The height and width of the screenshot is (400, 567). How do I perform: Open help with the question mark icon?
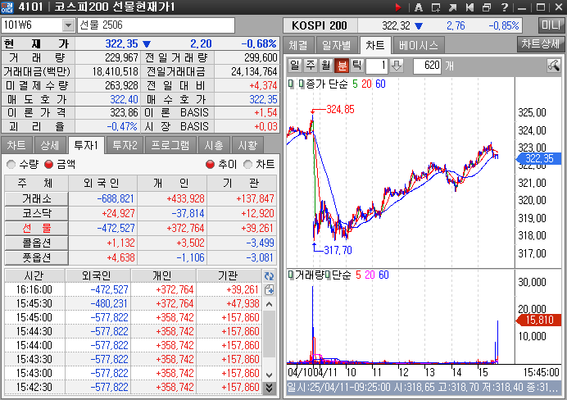(505, 7)
